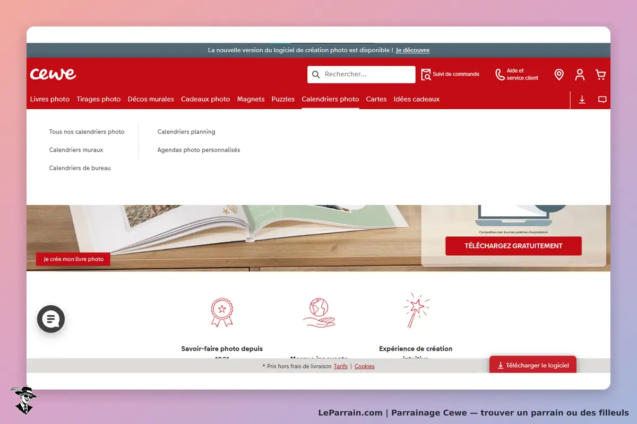Select the Calendriers photo menu
Viewport: 637px width, 424px height.
(x=330, y=99)
